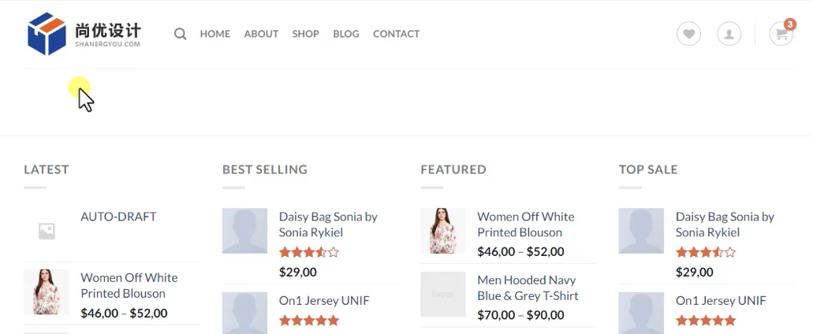Viewport: 813px width, 334px height.
Task: Select On1 Jersey UNIF under Best Selling
Action: point(323,300)
